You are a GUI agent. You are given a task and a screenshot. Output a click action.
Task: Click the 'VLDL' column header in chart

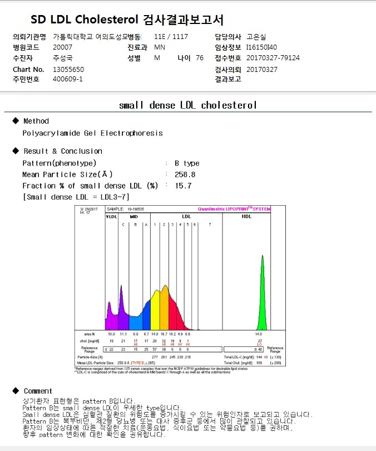(112, 217)
